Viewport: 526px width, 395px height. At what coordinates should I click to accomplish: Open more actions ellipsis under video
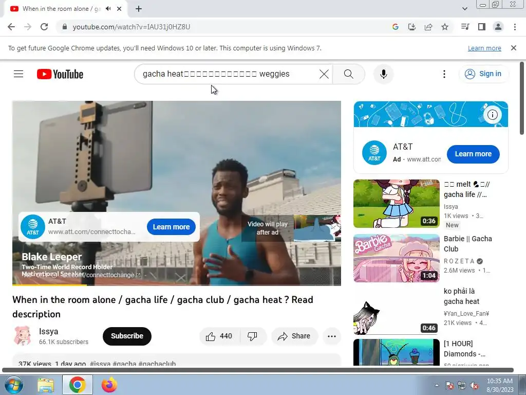[331, 336]
